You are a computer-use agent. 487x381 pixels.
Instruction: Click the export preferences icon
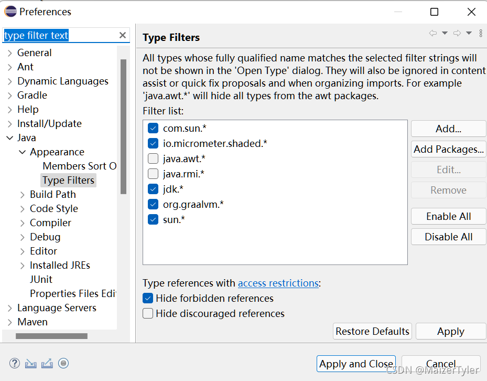tap(46, 363)
